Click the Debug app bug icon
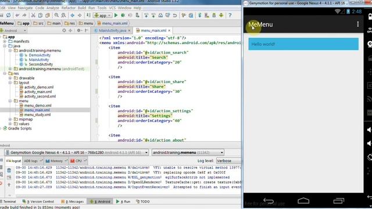372x209 pixels. (x=123, y=16)
